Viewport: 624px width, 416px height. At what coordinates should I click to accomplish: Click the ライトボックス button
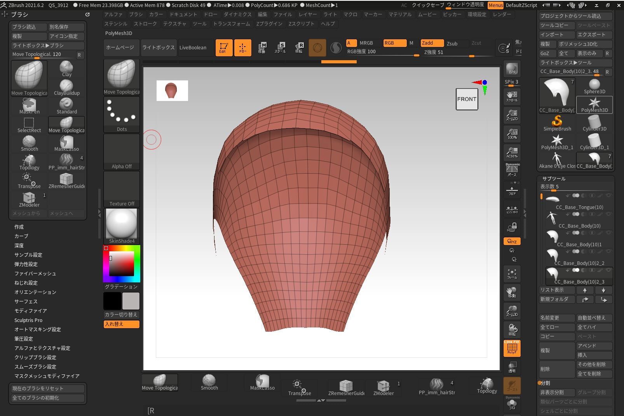(x=159, y=47)
